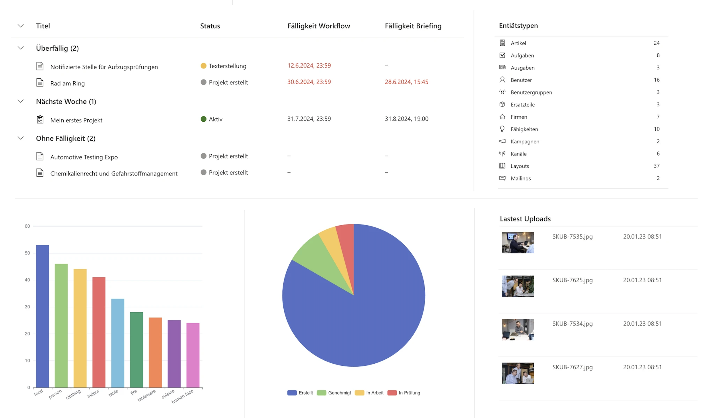
Task: Collapse the Ohne Fälligkeit (2) group
Action: point(21,138)
